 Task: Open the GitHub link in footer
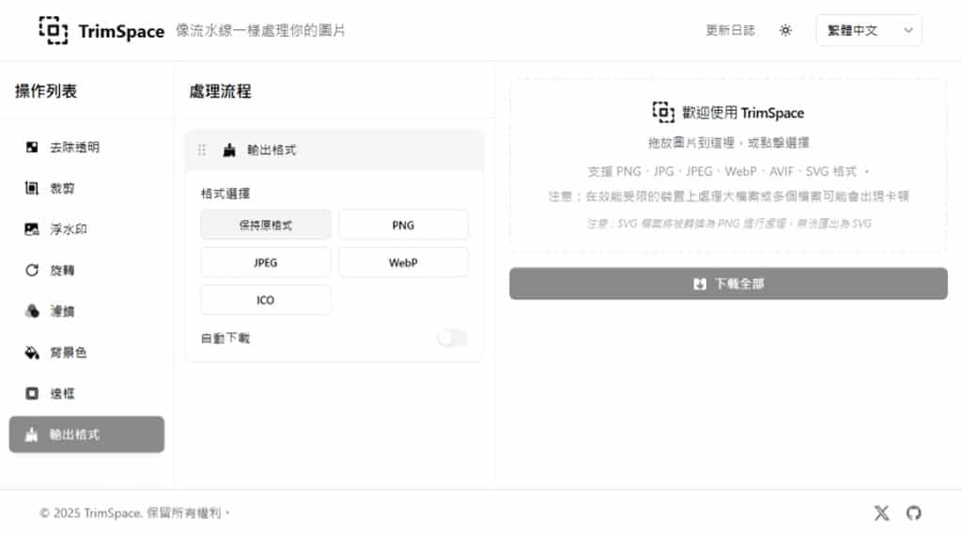(913, 512)
